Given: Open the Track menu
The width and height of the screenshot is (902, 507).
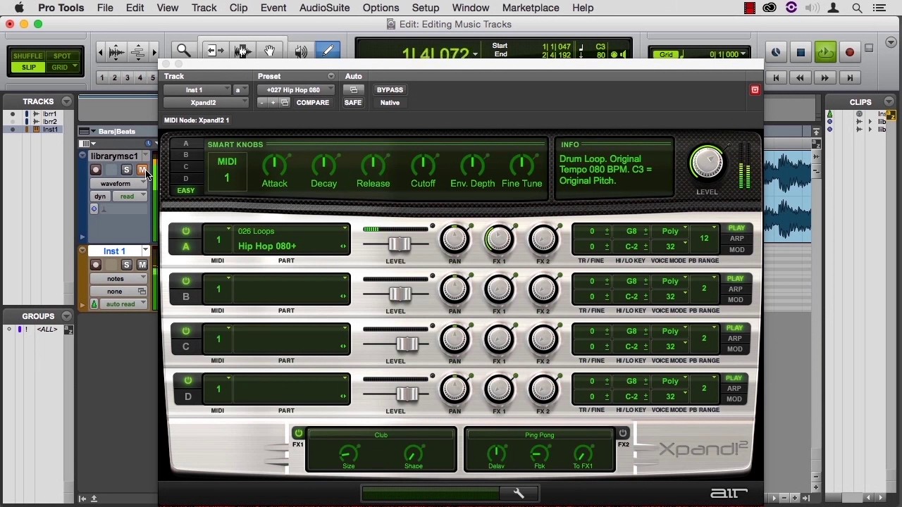Looking at the screenshot, I should [x=204, y=8].
